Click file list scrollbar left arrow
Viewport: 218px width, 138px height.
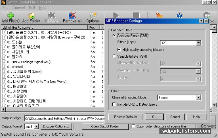(x=3, y=109)
